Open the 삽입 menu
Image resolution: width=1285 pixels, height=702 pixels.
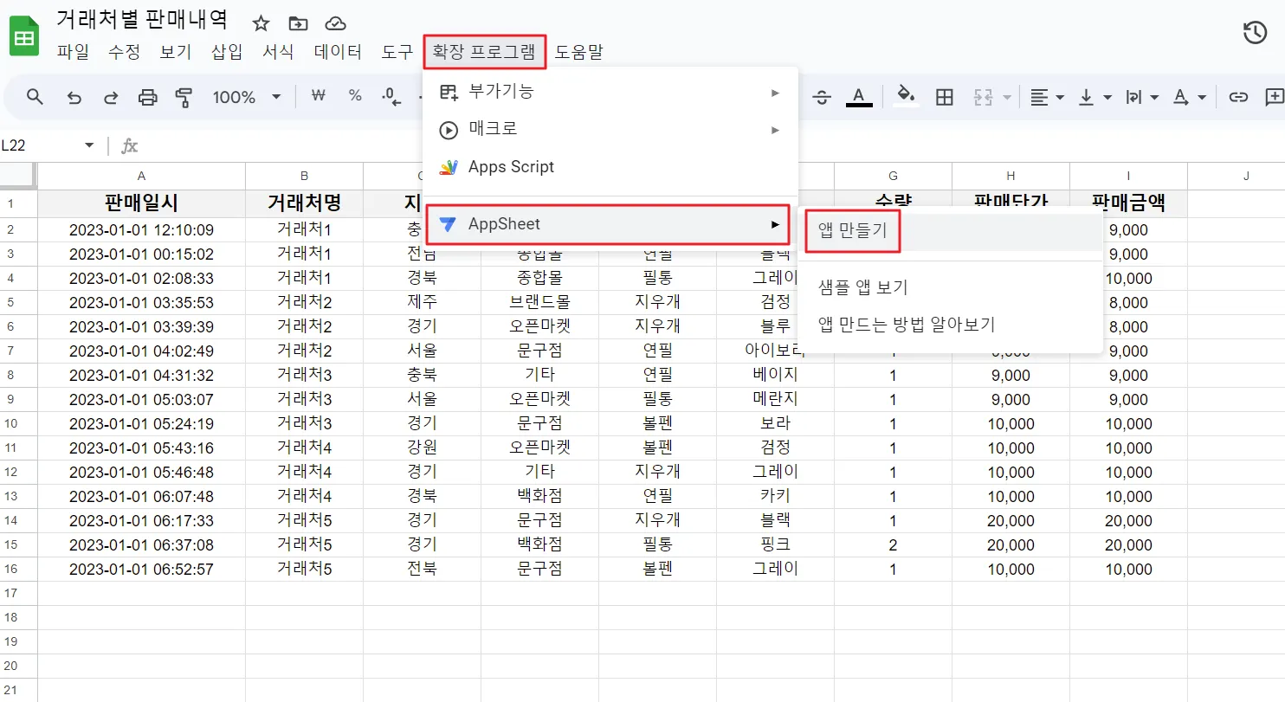click(227, 52)
